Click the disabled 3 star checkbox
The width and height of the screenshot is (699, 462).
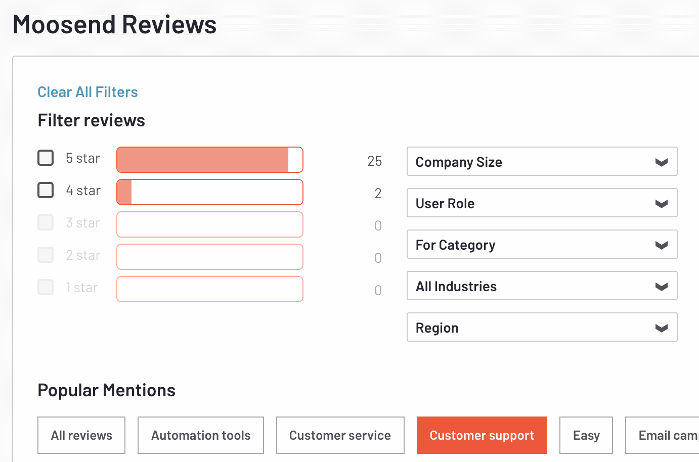click(x=46, y=222)
